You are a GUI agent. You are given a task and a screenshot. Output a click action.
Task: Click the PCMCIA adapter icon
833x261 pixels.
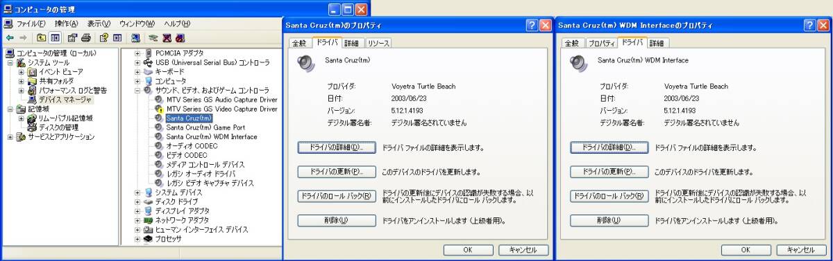148,53
